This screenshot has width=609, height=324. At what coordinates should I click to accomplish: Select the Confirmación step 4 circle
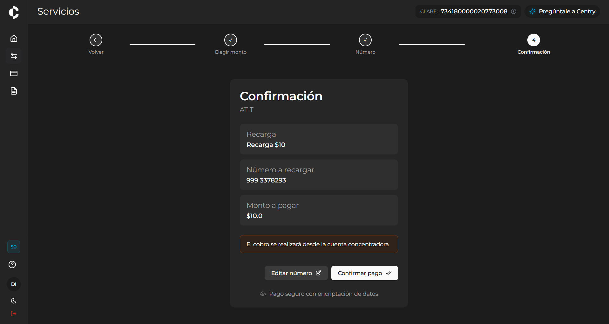tap(534, 40)
